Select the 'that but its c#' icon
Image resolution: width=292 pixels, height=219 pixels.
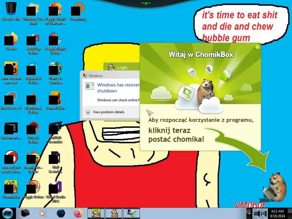coord(11,101)
